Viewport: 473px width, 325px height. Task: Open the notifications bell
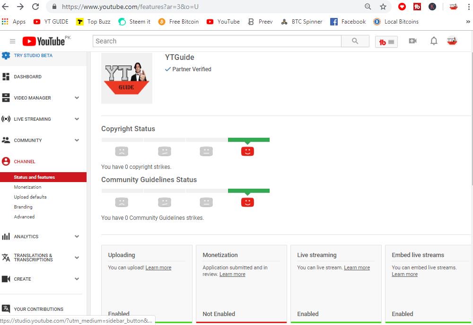click(x=434, y=41)
